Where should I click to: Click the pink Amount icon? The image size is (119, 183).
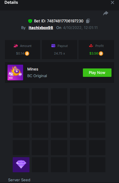16,46
